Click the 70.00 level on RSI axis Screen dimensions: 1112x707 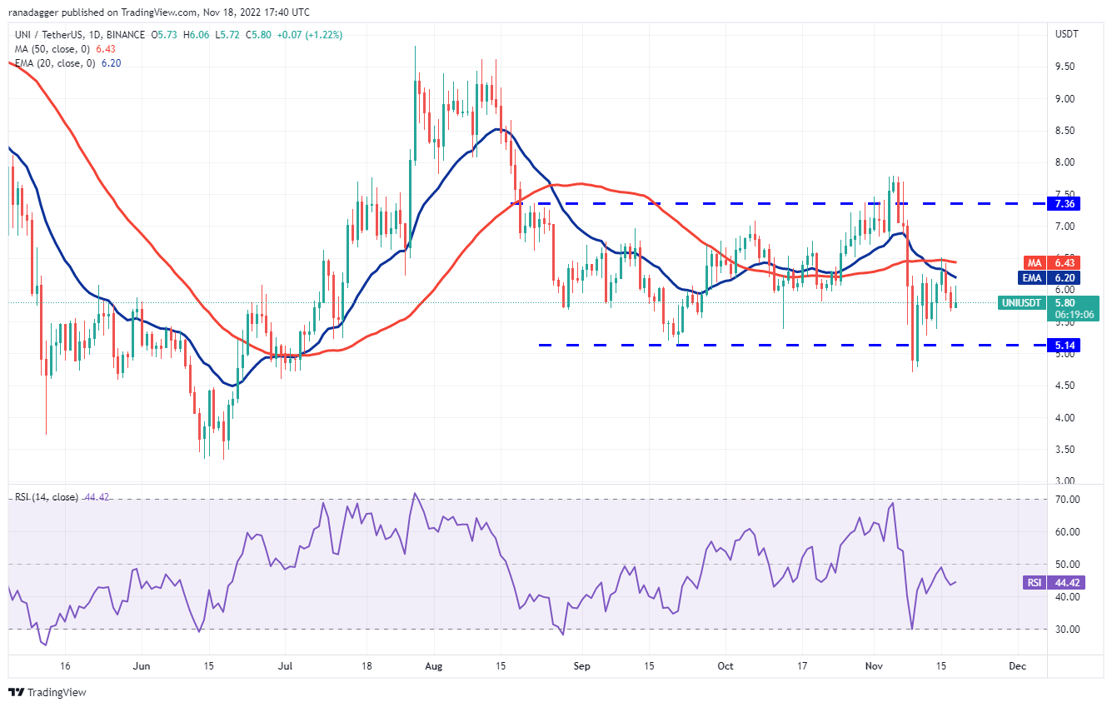[x=1067, y=500]
